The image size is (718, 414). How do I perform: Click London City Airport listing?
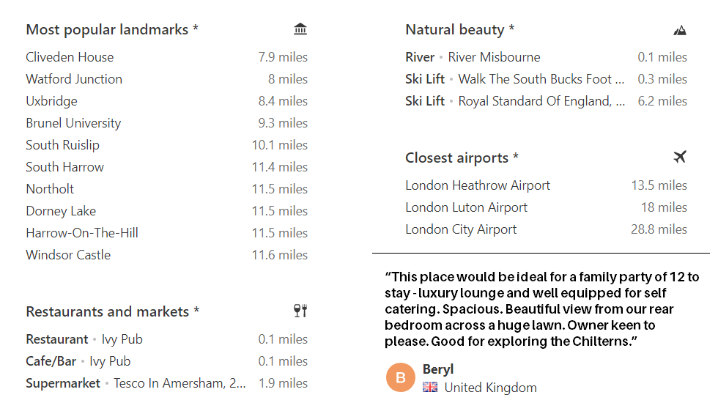click(x=461, y=229)
